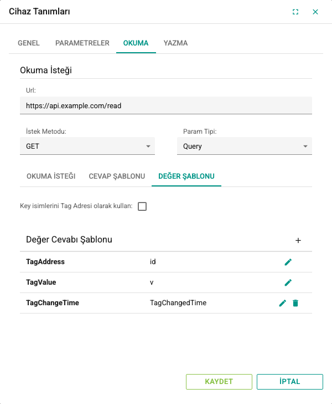Click the KAYDET button

(x=219, y=382)
